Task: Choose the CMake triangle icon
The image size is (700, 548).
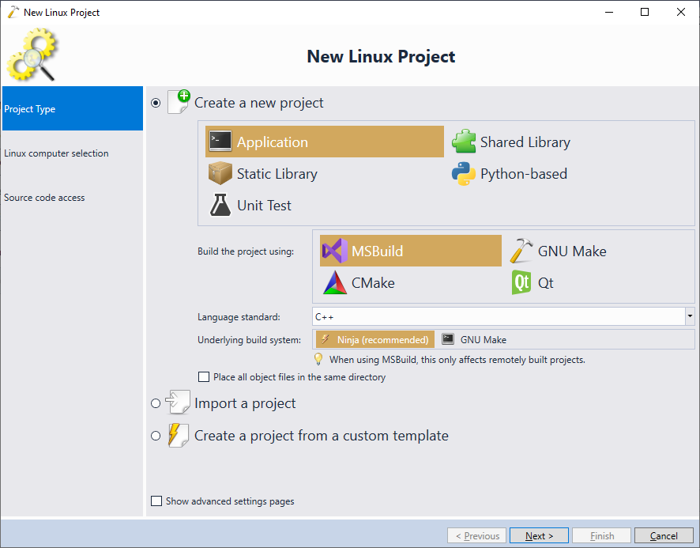Action: (335, 282)
